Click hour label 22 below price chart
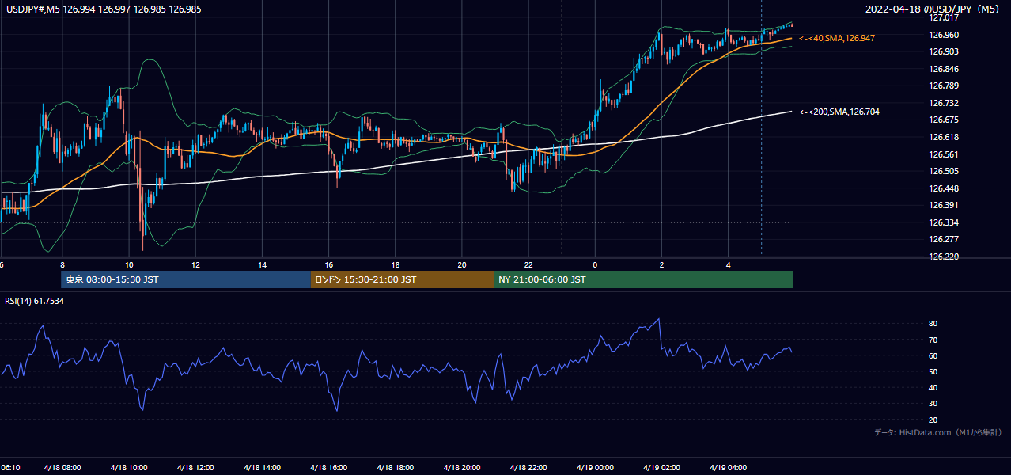Viewport: 1011px width, 475px height. 529,265
